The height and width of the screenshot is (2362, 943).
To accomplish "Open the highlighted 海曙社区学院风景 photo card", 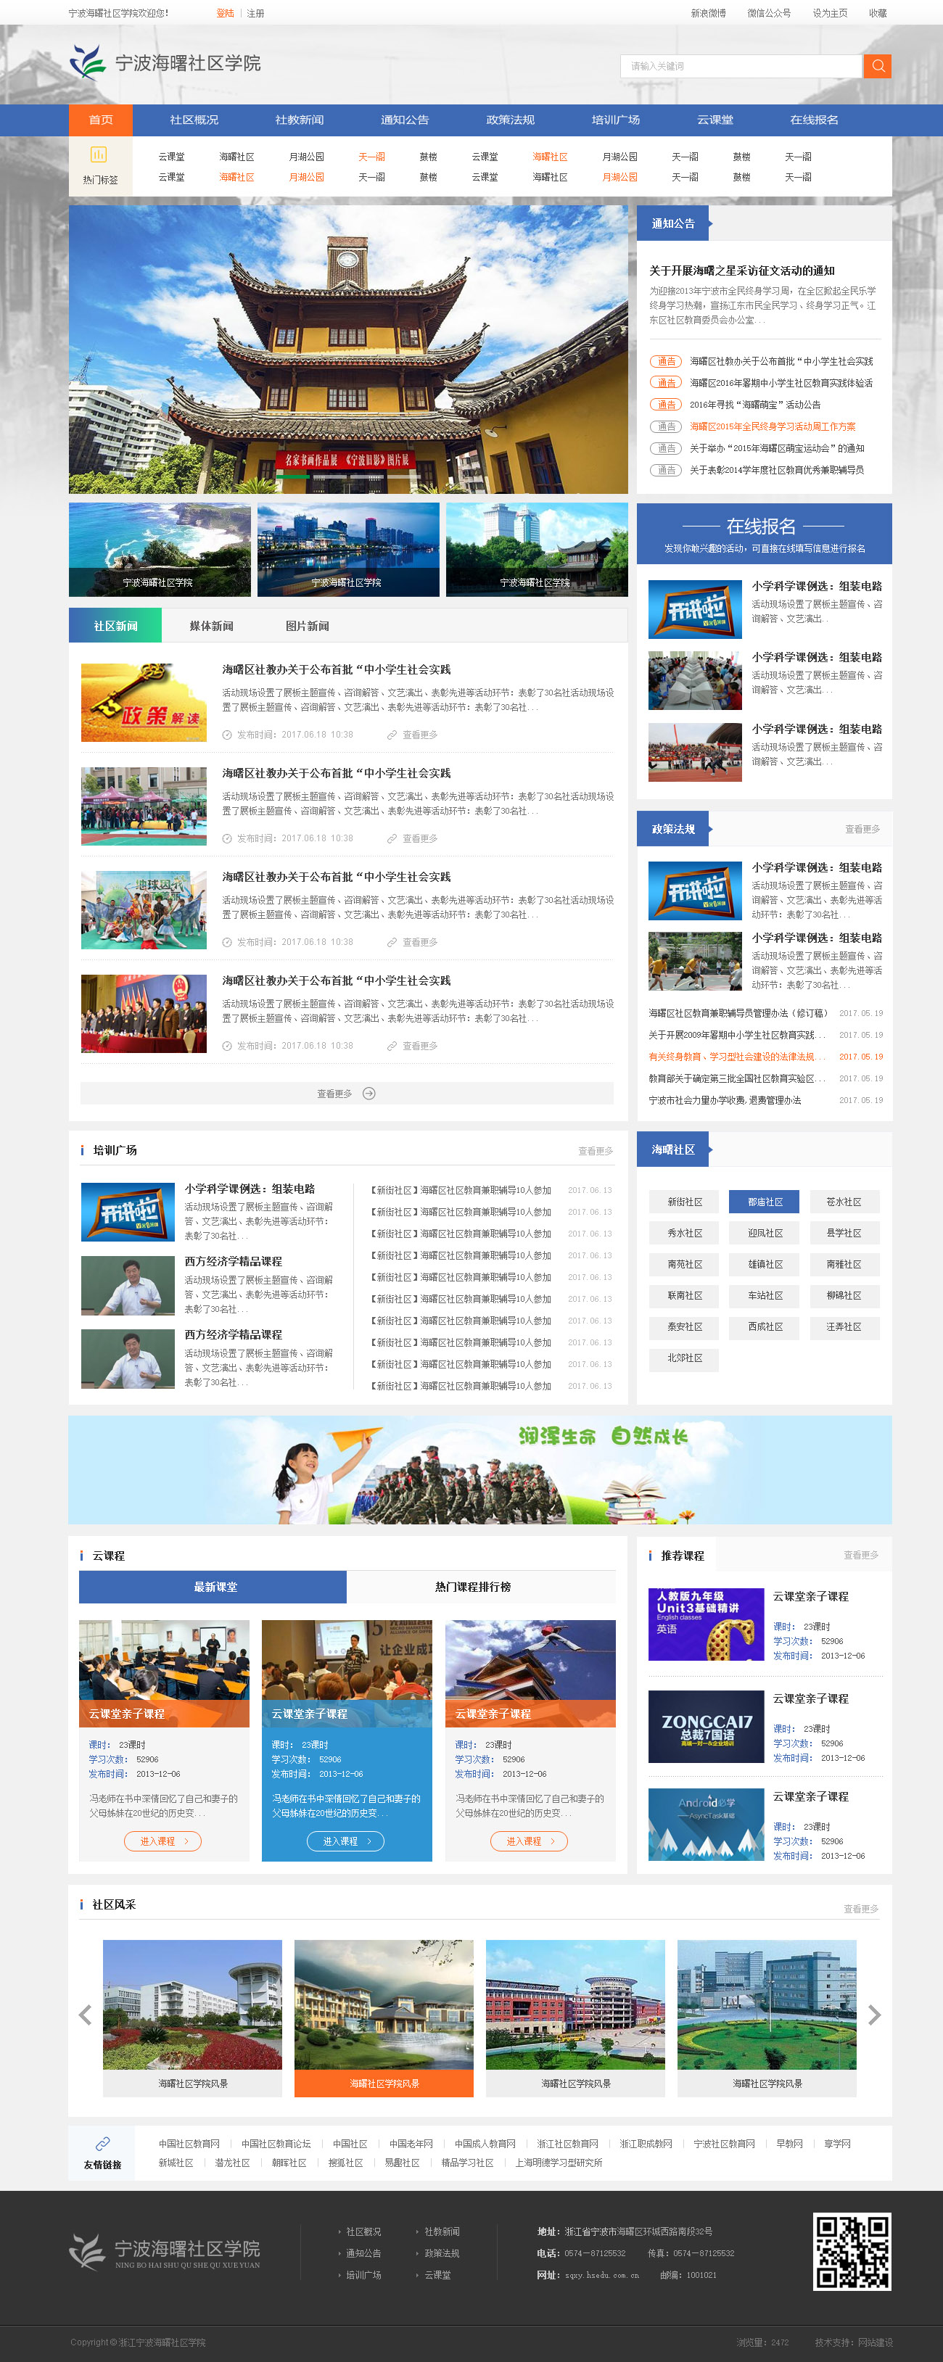I will (384, 2018).
